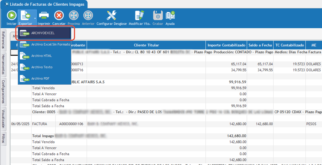The width and height of the screenshot is (322, 165).
Task: Select the 06/05/2025 date cell
Action: click(x=21, y=124)
